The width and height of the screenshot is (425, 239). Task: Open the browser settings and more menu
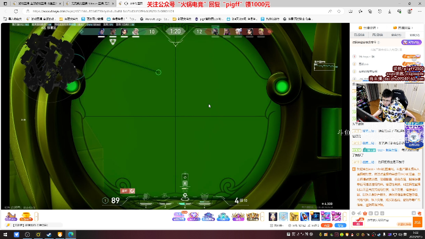pos(420,11)
